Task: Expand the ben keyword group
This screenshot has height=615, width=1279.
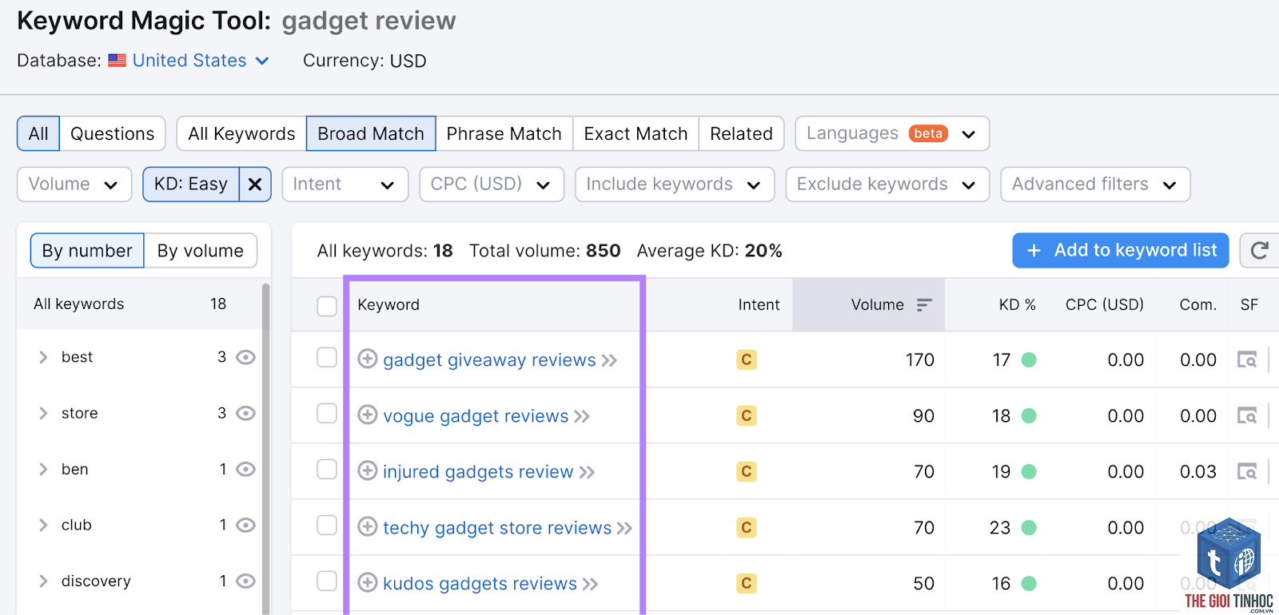Action: click(x=43, y=469)
